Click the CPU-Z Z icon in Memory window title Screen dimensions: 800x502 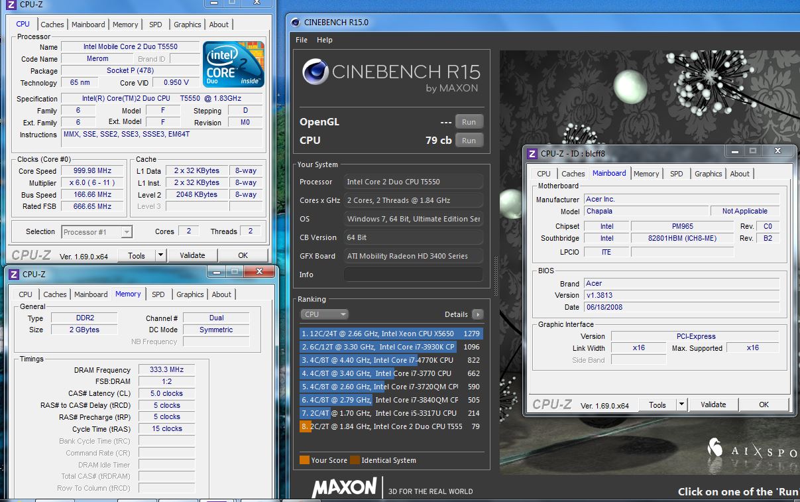coord(13,274)
